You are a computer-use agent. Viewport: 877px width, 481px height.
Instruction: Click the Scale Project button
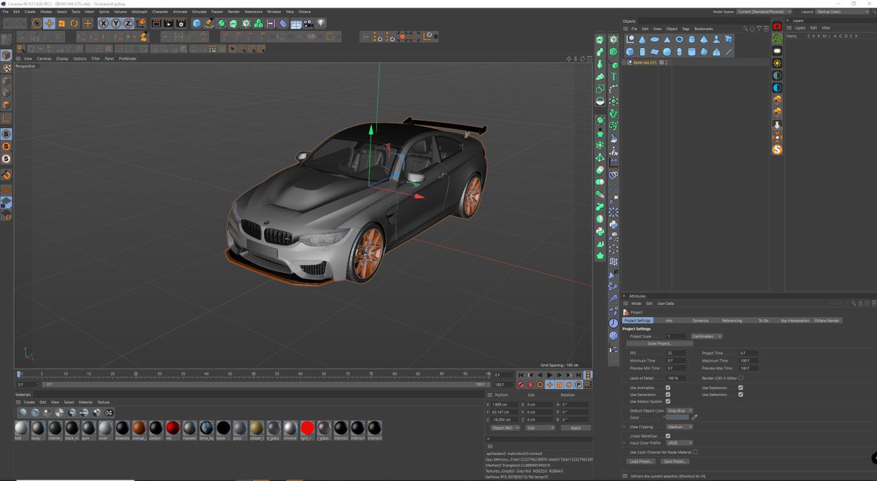[x=660, y=343]
